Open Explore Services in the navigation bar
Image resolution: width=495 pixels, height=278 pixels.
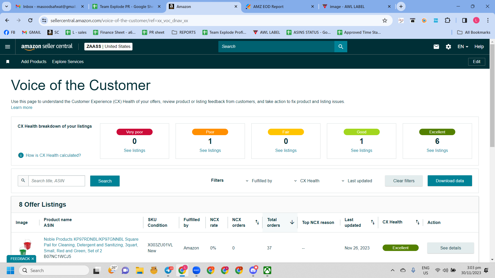pyautogui.click(x=68, y=62)
